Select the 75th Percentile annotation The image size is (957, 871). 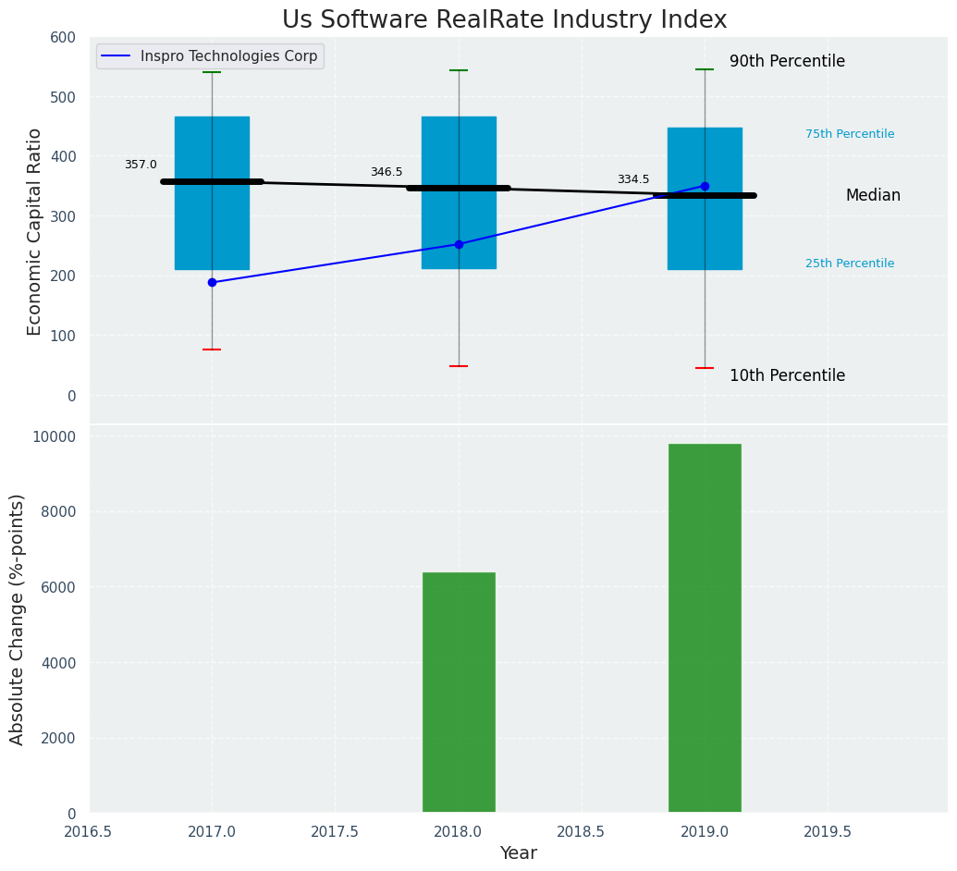click(850, 134)
